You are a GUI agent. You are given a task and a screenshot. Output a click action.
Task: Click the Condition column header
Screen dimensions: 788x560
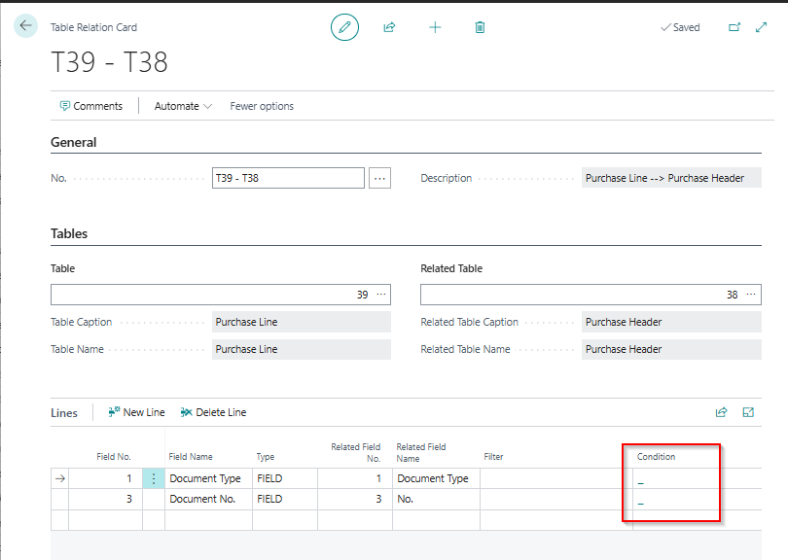tap(656, 457)
